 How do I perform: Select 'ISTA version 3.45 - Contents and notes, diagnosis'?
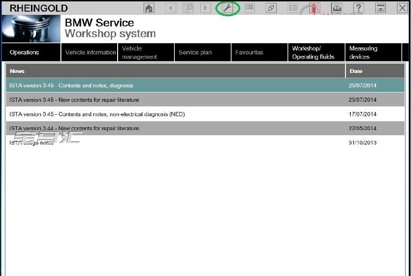click(x=205, y=85)
